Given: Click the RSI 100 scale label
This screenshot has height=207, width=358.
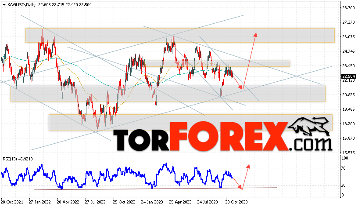Looking at the screenshot, I should tap(345, 158).
